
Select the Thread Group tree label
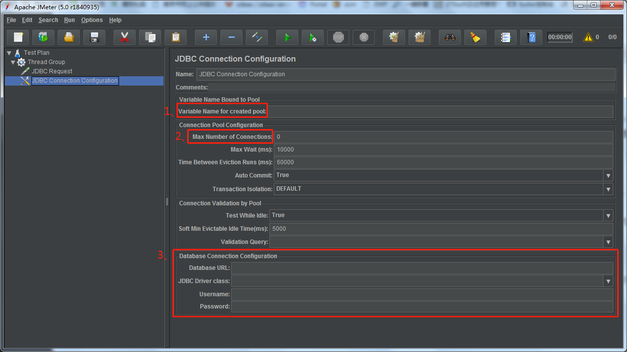tap(47, 62)
